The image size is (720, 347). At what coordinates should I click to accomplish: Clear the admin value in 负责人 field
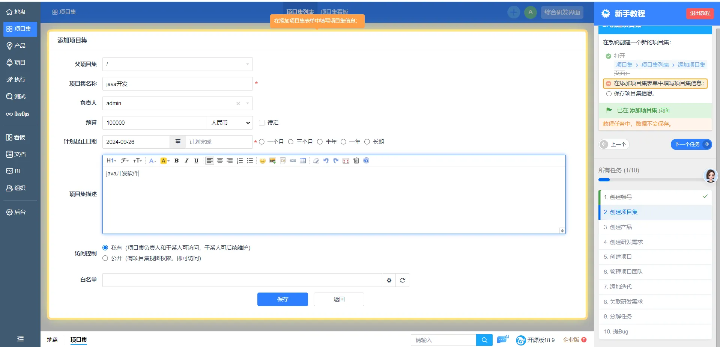pos(238,103)
